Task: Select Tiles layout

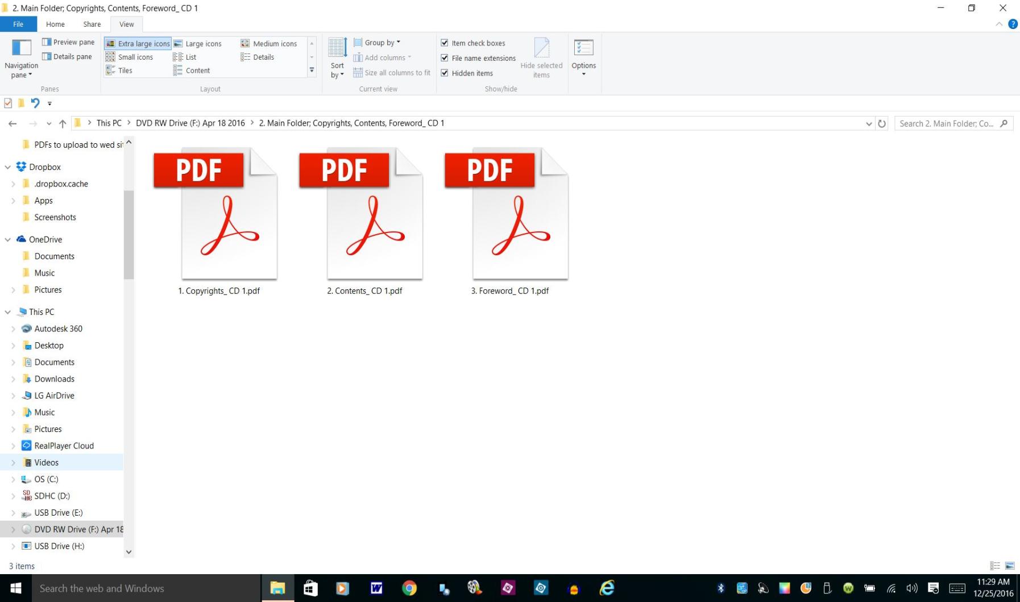Action: (x=119, y=70)
